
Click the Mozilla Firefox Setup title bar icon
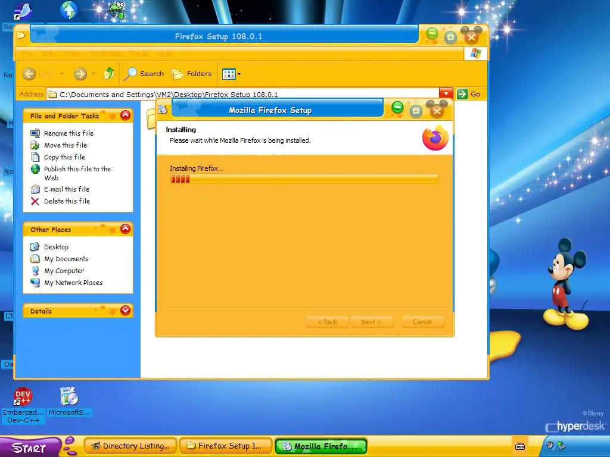click(163, 110)
